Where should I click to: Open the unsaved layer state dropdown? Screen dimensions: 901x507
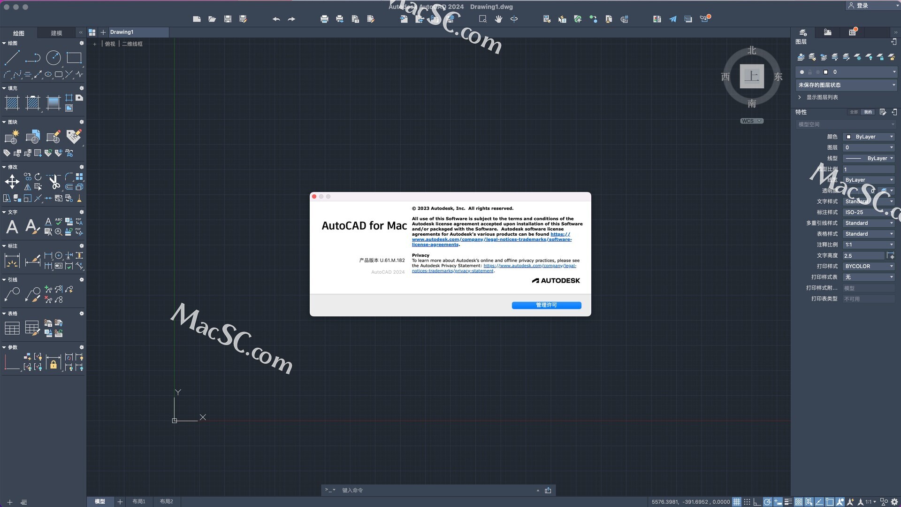[847, 85]
